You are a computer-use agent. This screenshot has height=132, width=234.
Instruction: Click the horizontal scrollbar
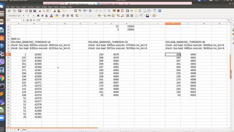(x=52, y=128)
